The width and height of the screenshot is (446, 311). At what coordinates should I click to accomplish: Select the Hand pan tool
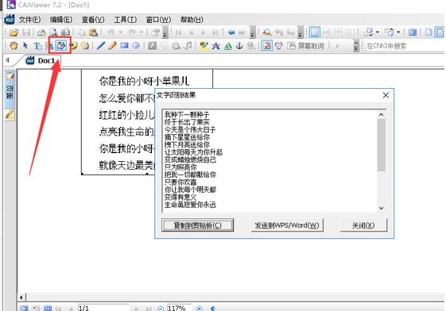(x=14, y=46)
